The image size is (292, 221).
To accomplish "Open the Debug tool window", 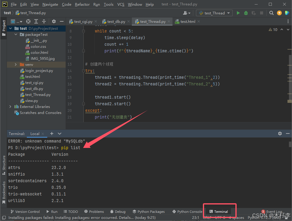I will coord(118,212).
